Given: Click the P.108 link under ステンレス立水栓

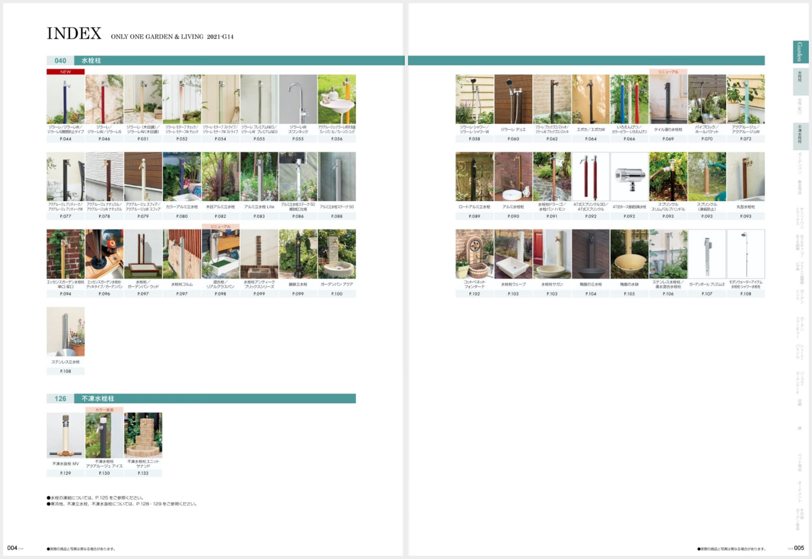Looking at the screenshot, I should [x=66, y=371].
